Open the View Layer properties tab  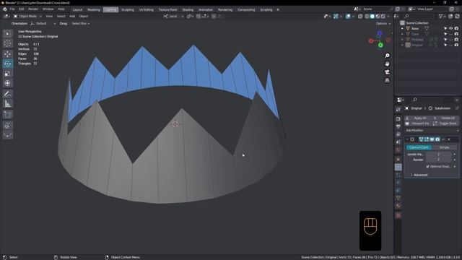coord(398,134)
